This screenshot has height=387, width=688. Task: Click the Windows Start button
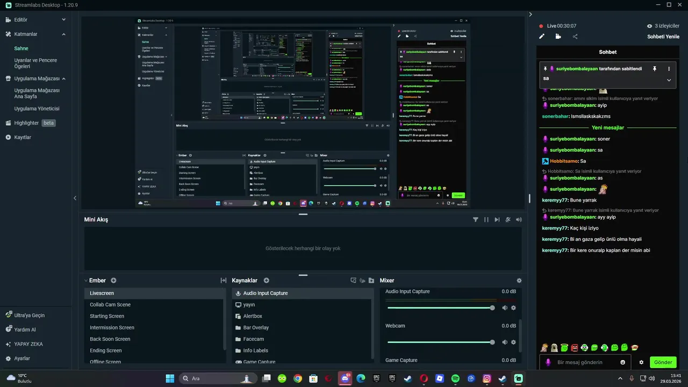[x=170, y=378]
